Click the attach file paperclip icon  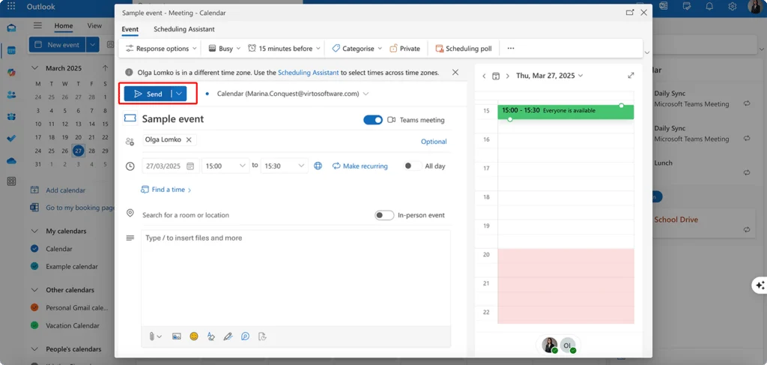pyautogui.click(x=152, y=336)
